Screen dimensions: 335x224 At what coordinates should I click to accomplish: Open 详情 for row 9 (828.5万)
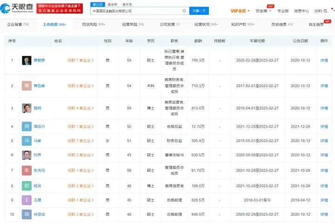[324, 200]
